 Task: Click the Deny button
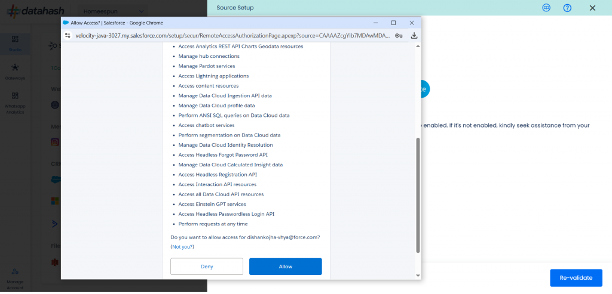(x=207, y=267)
